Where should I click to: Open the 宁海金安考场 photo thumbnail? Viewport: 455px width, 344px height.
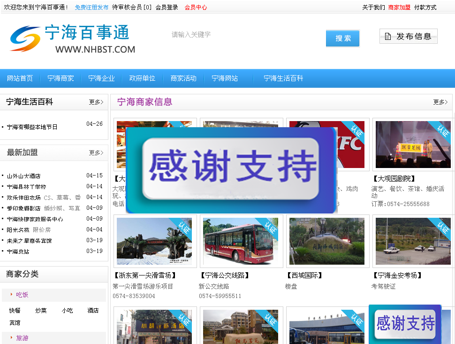(x=413, y=241)
